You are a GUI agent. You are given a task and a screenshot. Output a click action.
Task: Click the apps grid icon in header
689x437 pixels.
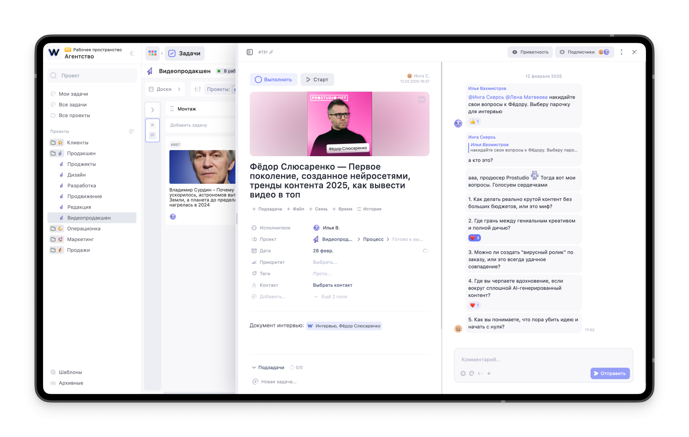(152, 53)
